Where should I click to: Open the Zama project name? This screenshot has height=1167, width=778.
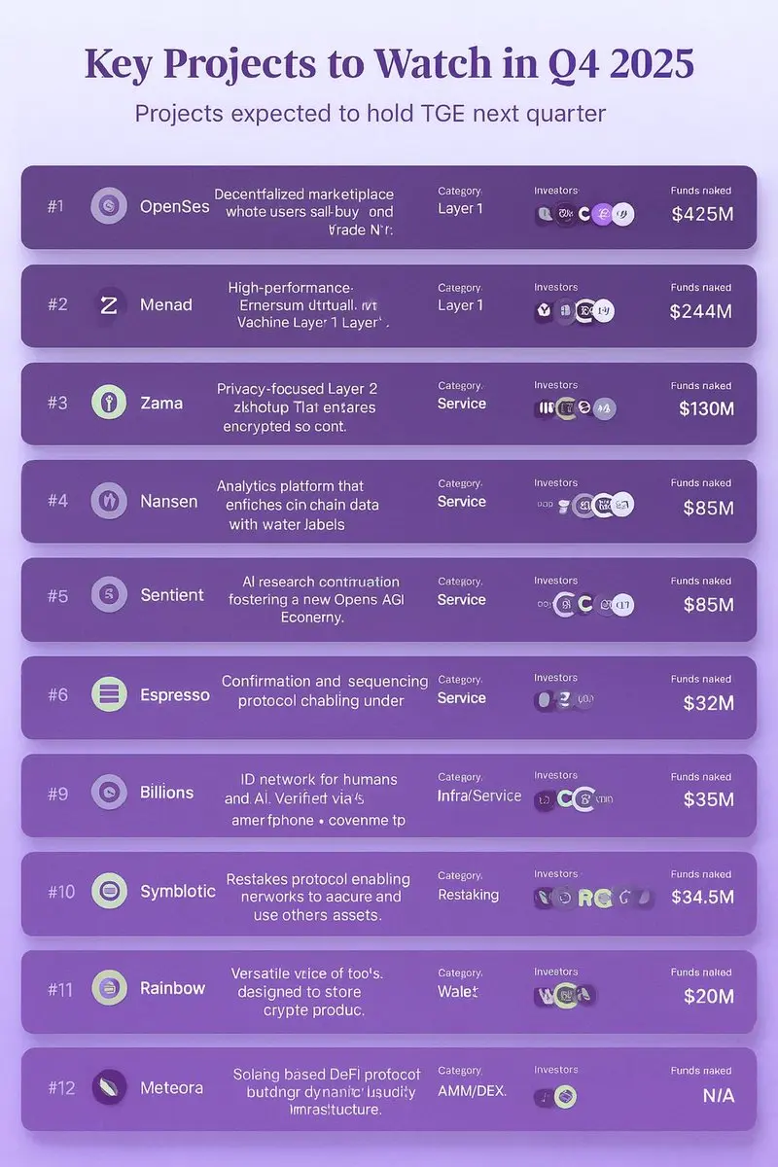tap(161, 403)
